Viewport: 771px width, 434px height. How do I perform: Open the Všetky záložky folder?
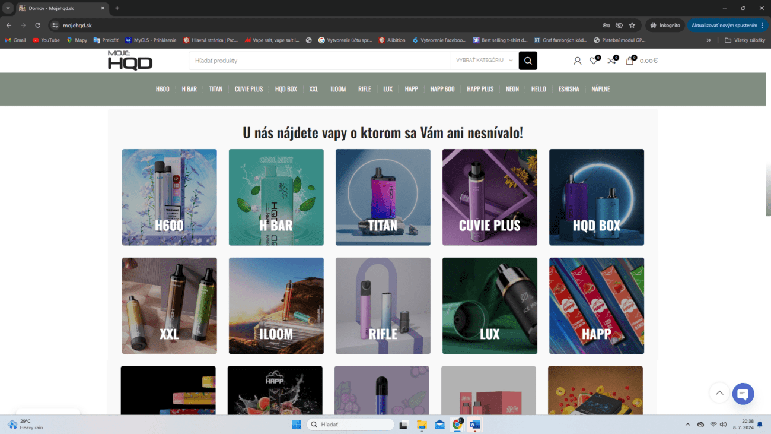(x=745, y=40)
